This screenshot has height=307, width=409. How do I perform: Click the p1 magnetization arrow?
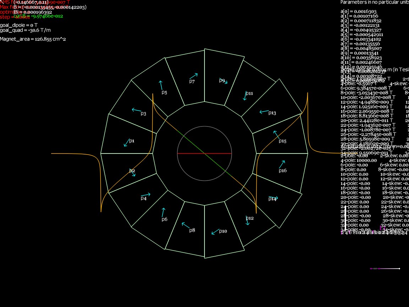tap(126, 143)
